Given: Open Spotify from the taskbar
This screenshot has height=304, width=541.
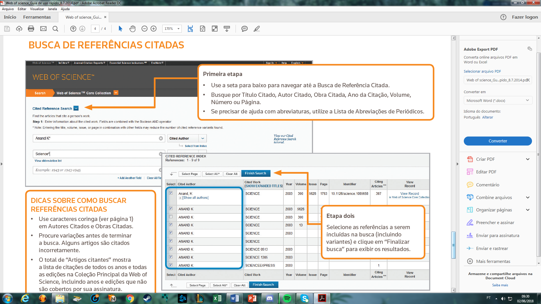Looking at the screenshot, I should (287, 298).
